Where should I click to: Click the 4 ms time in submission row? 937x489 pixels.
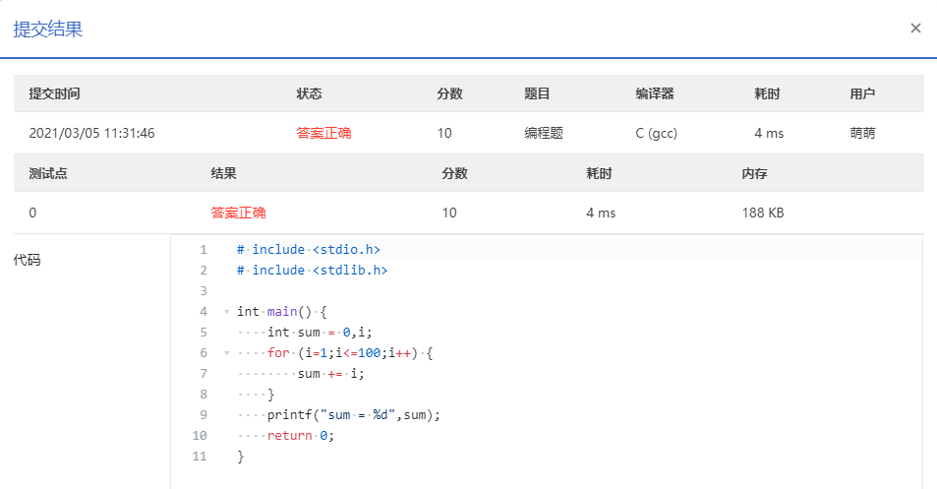pyautogui.click(x=769, y=133)
